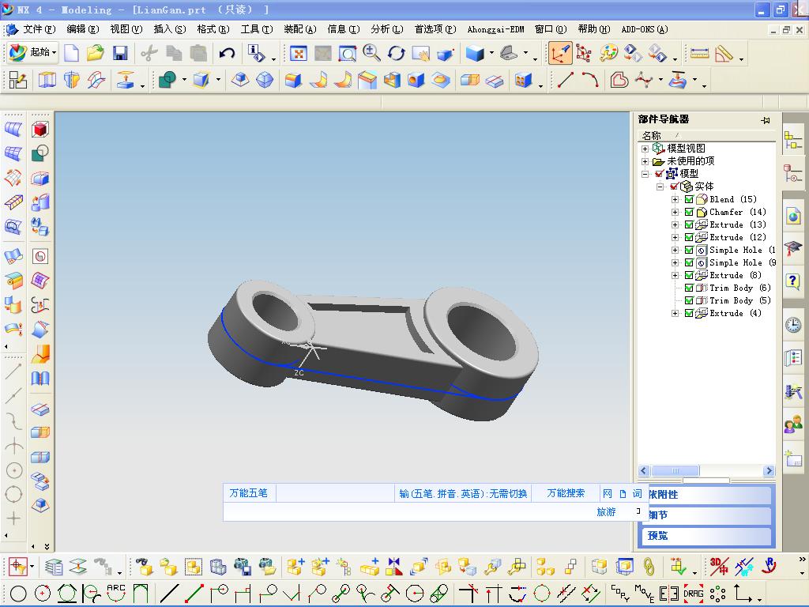Viewport: 809px width, 607px height.
Task: Uncheck the Extrude (8) feature checkbox
Action: (x=689, y=276)
